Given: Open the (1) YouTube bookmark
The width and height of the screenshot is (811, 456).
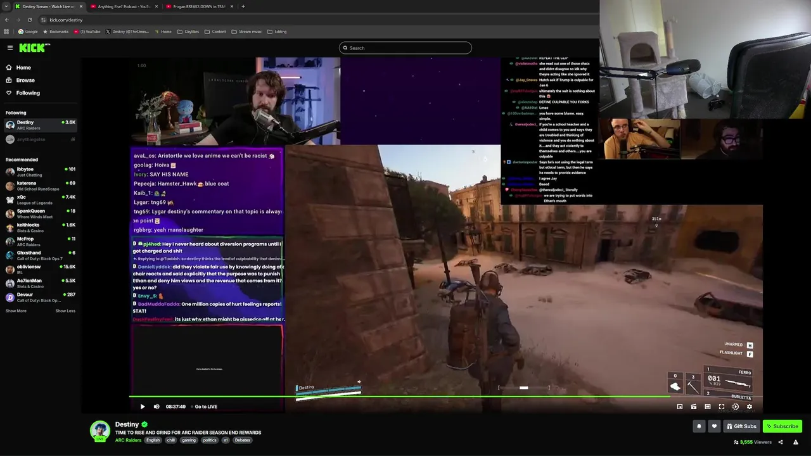Looking at the screenshot, I should [x=87, y=32].
